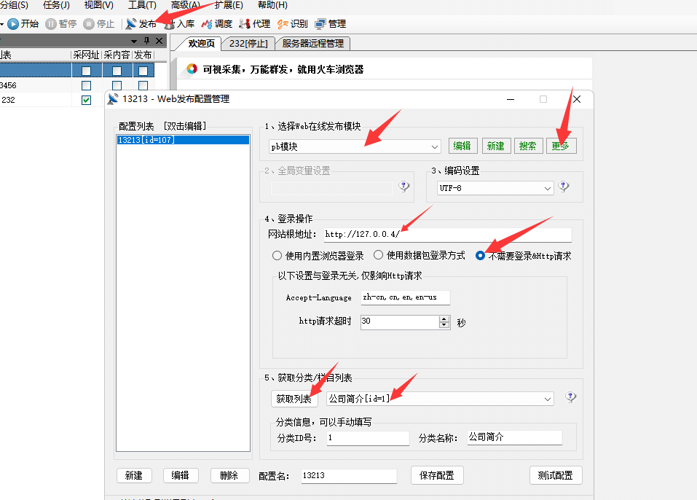Toggle 发布 checkbox in row 3456
Image resolution: width=697 pixels, height=500 pixels.
[x=143, y=85]
